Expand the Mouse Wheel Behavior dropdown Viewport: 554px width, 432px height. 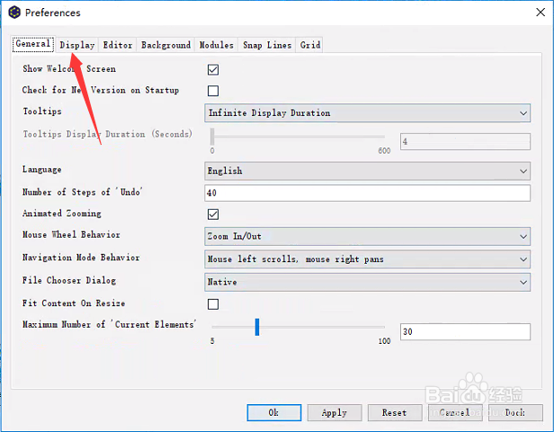tap(367, 237)
